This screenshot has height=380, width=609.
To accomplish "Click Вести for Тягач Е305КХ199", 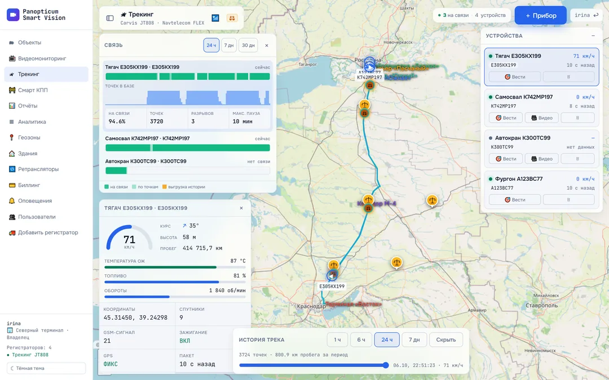I will coord(515,77).
